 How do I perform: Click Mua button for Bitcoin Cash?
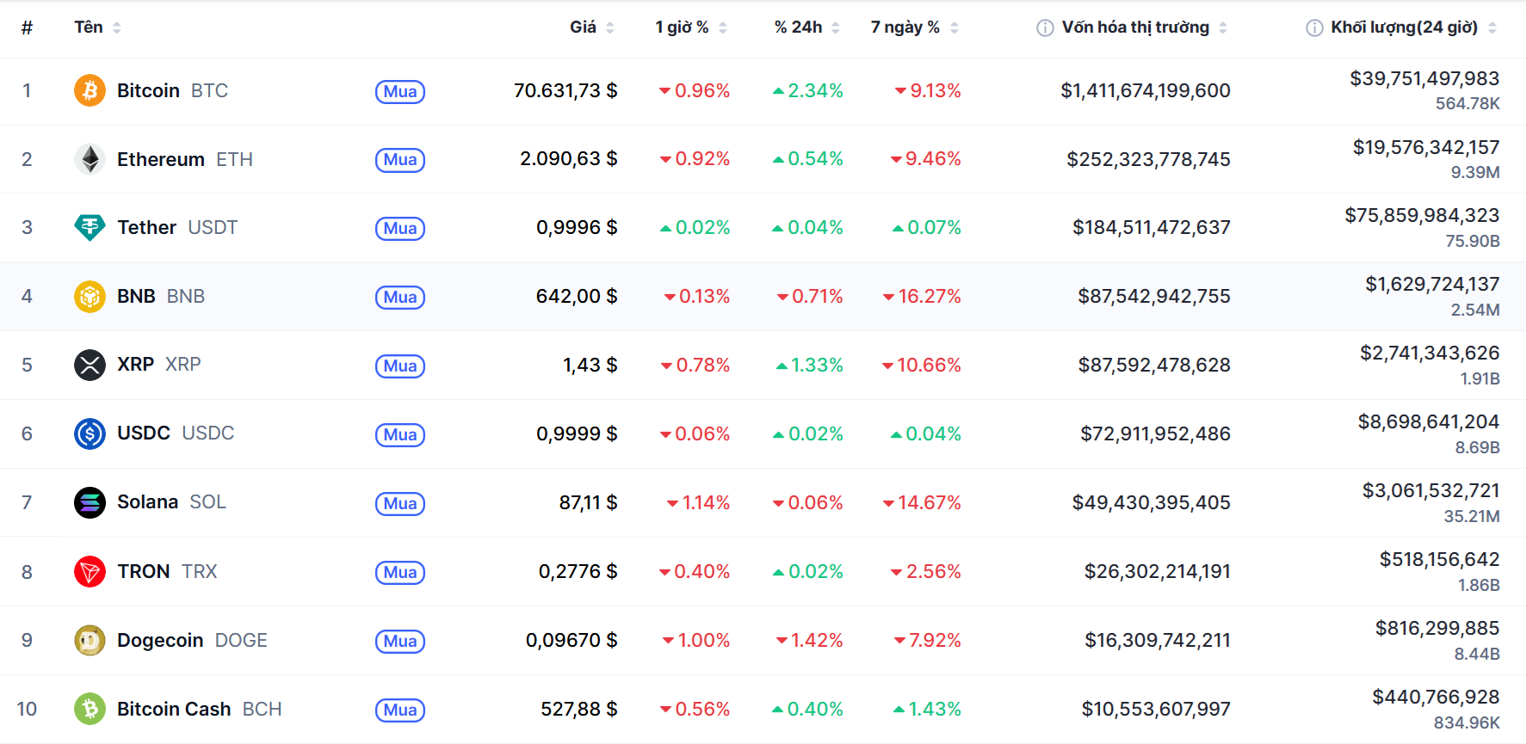(x=400, y=710)
